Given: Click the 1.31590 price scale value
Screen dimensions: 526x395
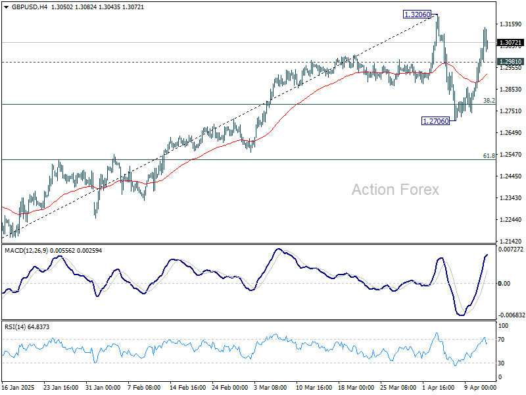Looking at the screenshot, I should pyautogui.click(x=511, y=24).
